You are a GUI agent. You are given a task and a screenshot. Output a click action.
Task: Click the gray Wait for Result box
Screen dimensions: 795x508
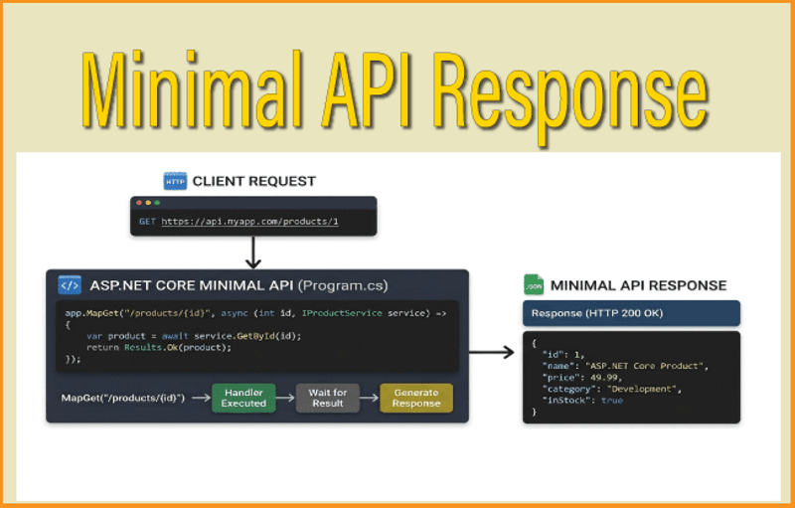[328, 398]
